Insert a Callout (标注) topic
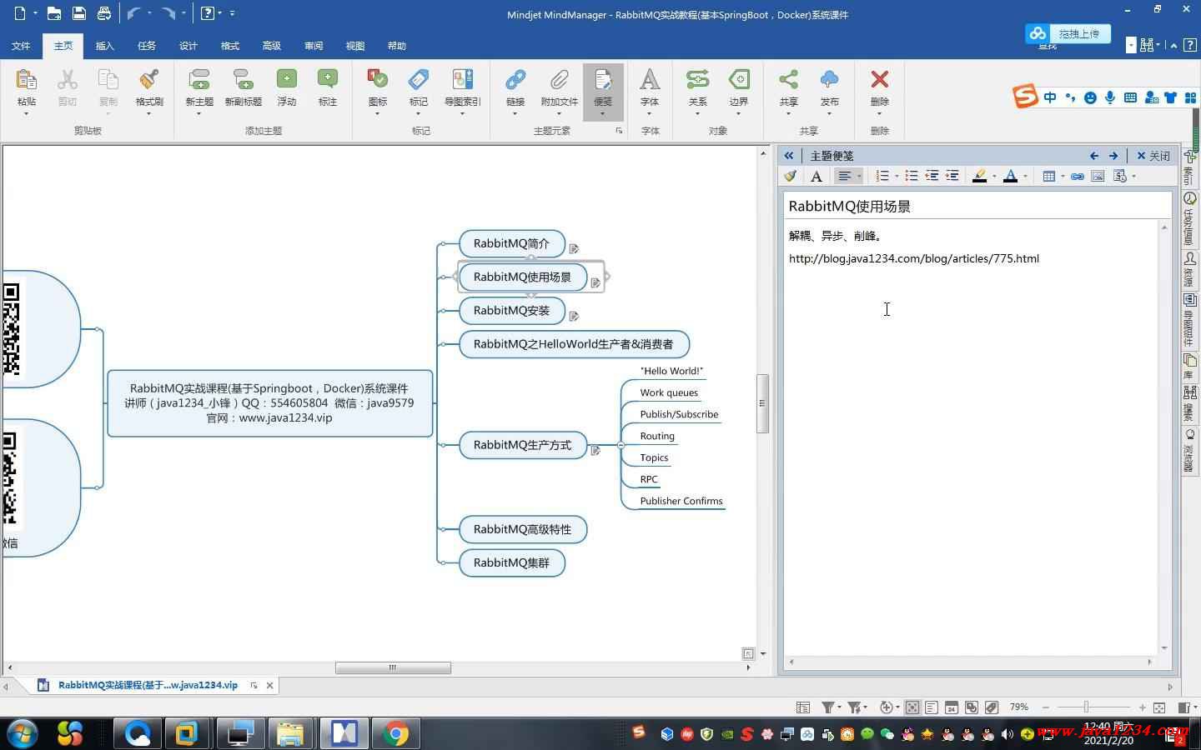 pos(328,80)
